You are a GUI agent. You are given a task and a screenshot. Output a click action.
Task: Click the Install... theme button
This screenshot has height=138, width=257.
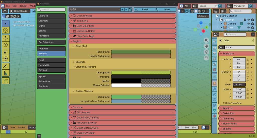tap(144, 10)
